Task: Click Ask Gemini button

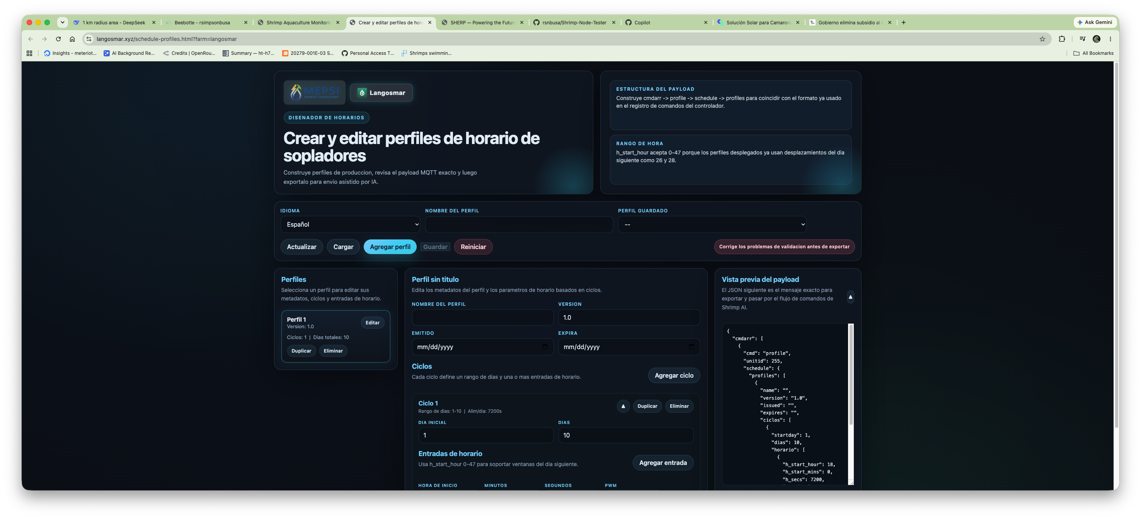Action: click(x=1094, y=22)
